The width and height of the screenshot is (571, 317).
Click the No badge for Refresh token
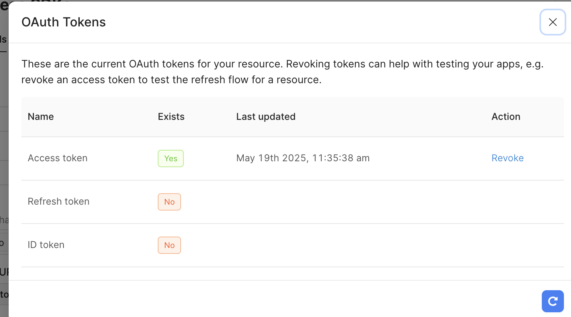pyautogui.click(x=169, y=202)
